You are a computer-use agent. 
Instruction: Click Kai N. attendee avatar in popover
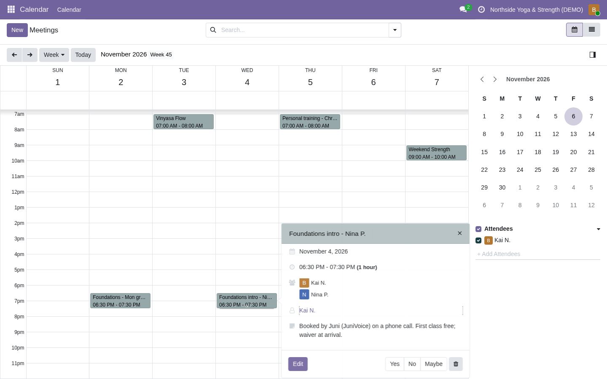pos(304,283)
